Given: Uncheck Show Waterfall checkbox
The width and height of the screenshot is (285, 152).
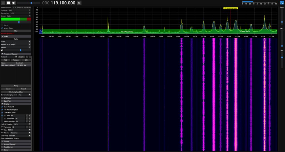Looking at the screenshot, I should (2, 107).
